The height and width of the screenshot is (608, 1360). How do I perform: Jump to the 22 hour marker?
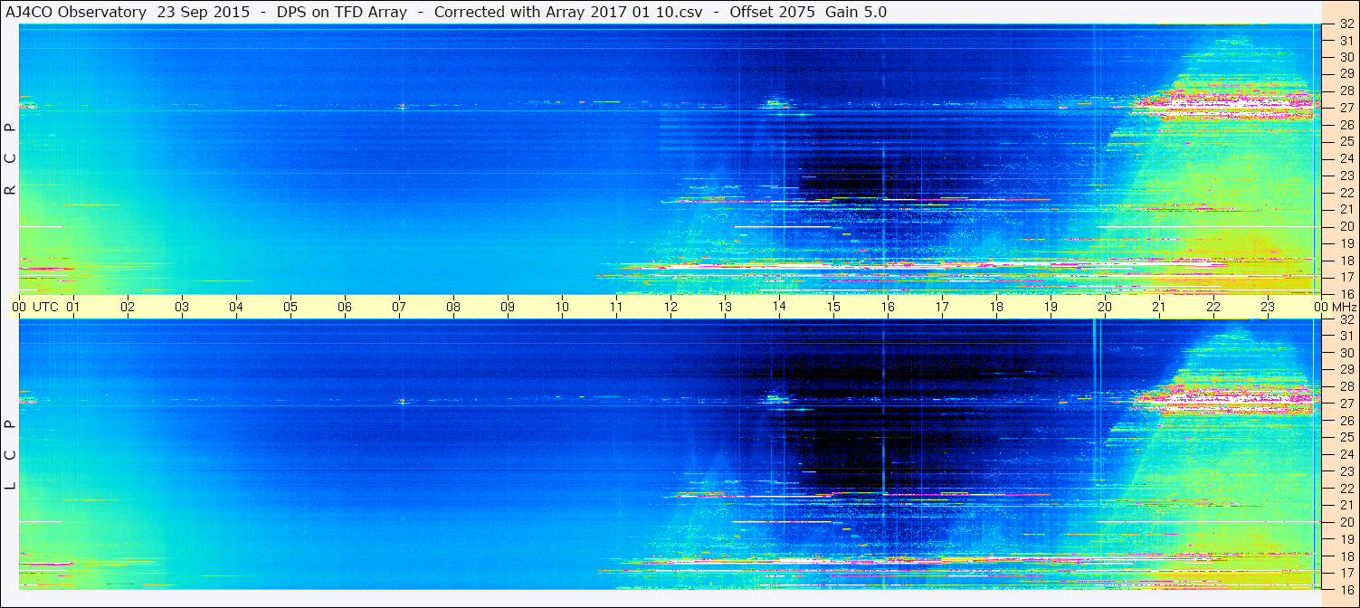pyautogui.click(x=1213, y=307)
